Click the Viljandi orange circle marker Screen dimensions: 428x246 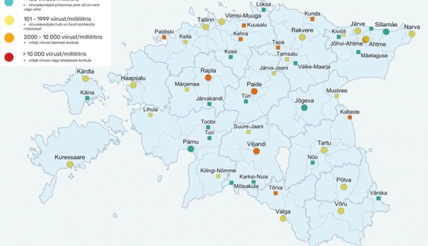click(256, 151)
